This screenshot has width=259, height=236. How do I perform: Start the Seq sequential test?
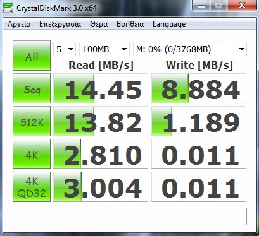click(32, 88)
